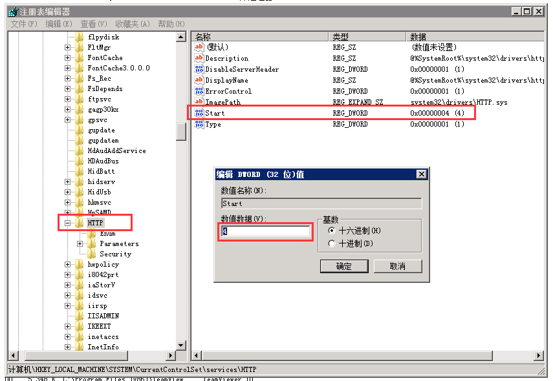The width and height of the screenshot is (553, 381).
Task: Click the tree pane scroll up arrow
Action: (181, 37)
